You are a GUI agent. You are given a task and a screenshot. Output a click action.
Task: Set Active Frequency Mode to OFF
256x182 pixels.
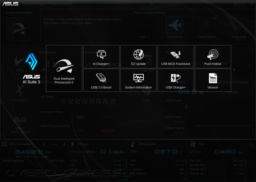108,131
